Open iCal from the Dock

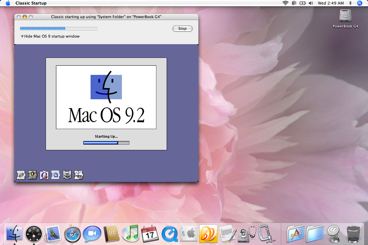point(150,234)
